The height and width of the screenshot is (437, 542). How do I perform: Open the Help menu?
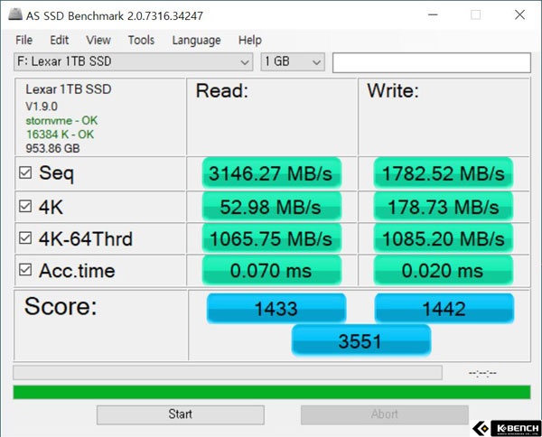[x=249, y=40]
